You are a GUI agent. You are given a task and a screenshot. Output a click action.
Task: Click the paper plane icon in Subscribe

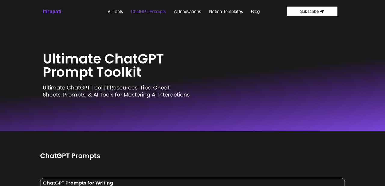(x=322, y=11)
